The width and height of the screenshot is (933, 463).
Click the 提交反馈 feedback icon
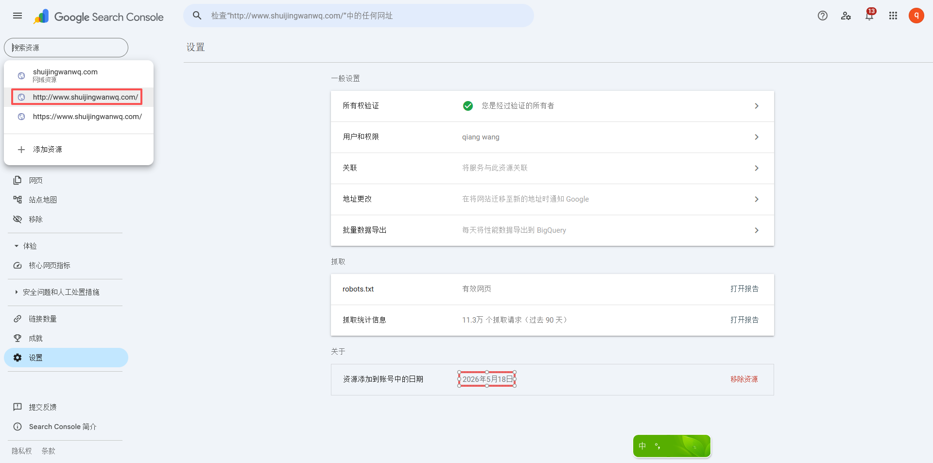(17, 407)
